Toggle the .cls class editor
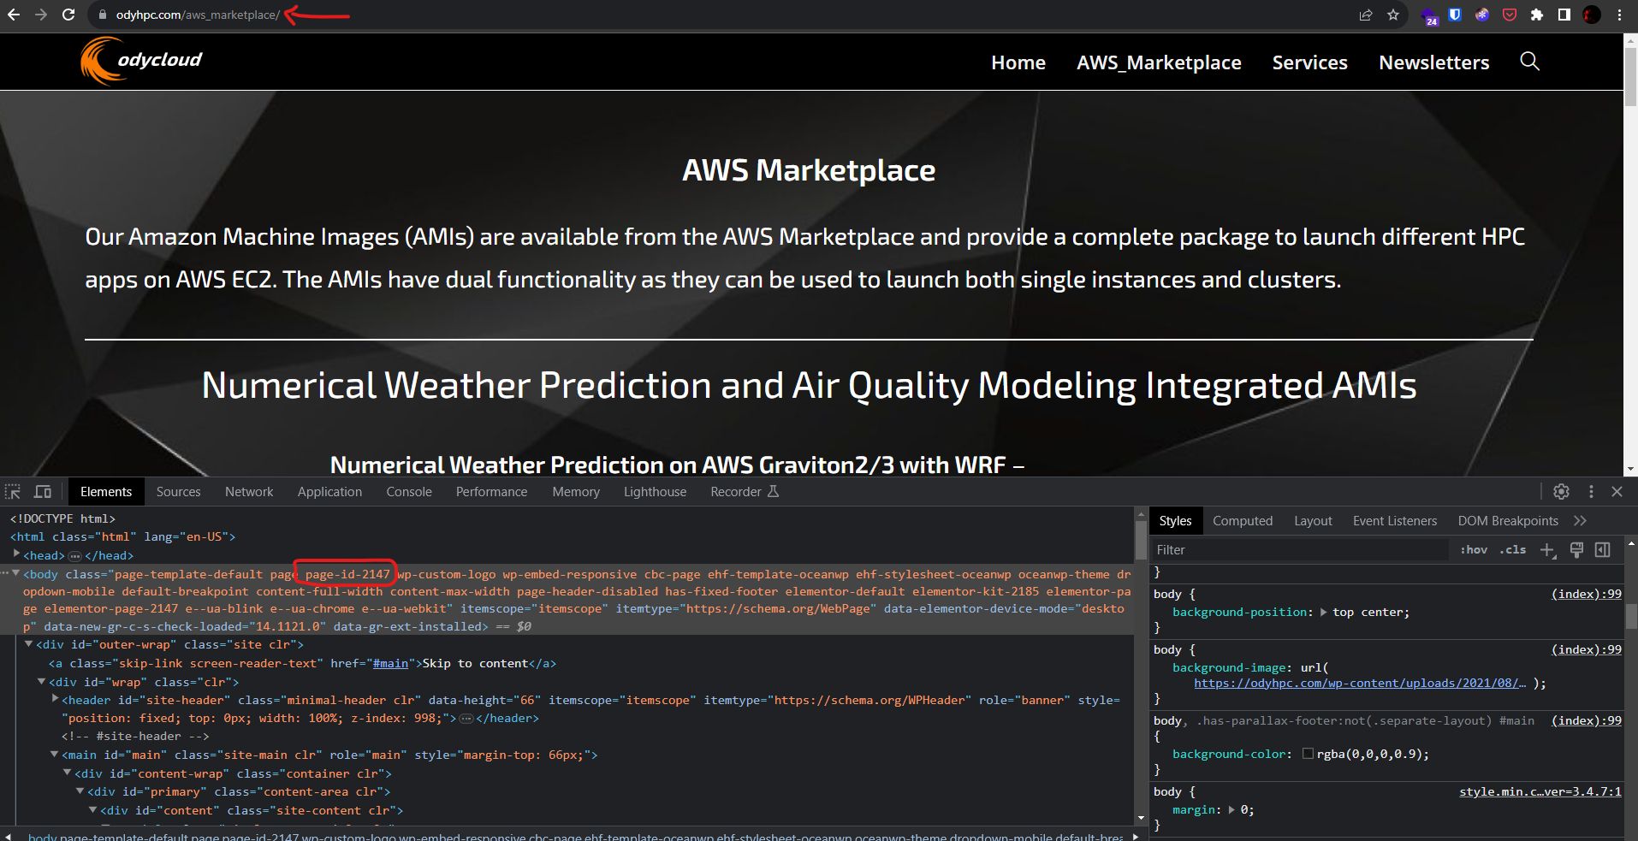The width and height of the screenshot is (1638, 841). (x=1513, y=550)
